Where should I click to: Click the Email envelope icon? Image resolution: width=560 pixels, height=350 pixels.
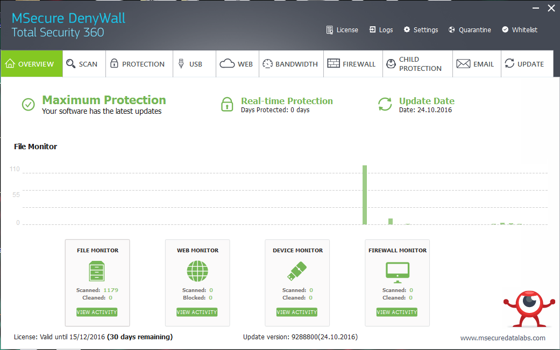463,63
